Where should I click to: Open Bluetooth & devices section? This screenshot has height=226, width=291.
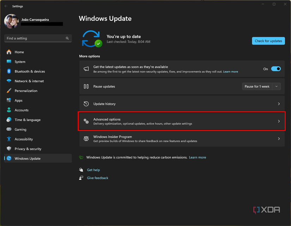tap(38, 71)
